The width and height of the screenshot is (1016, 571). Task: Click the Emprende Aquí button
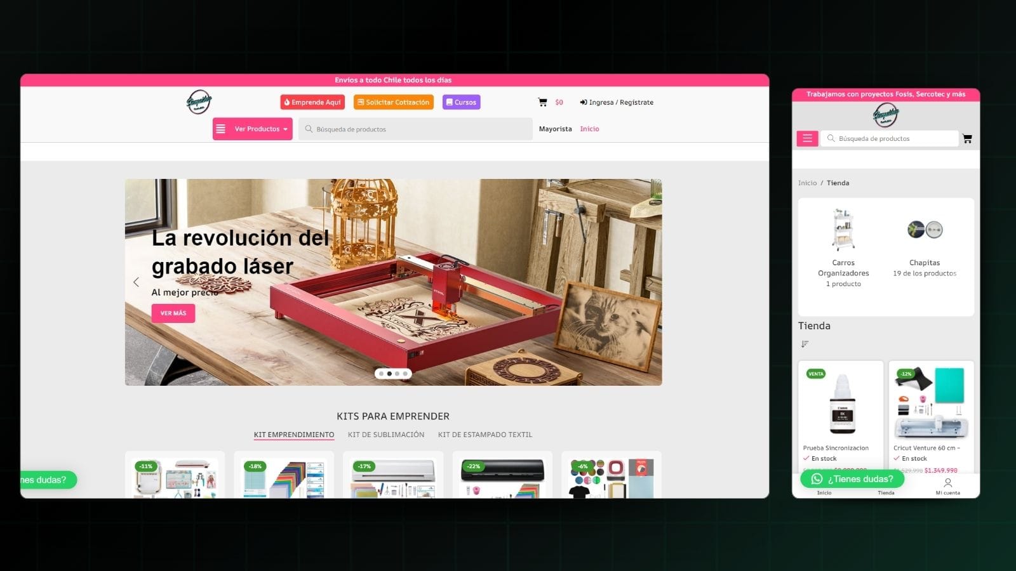312,102
